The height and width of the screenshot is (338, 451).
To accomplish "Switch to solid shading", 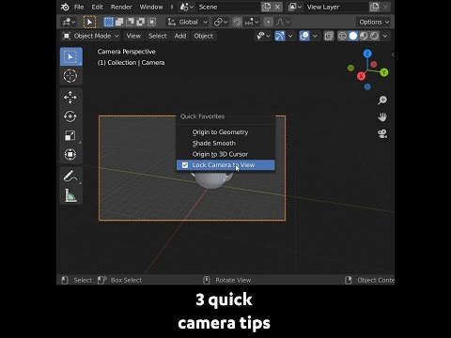I will point(353,36).
